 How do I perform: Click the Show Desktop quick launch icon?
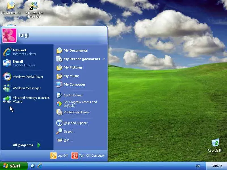33,166
